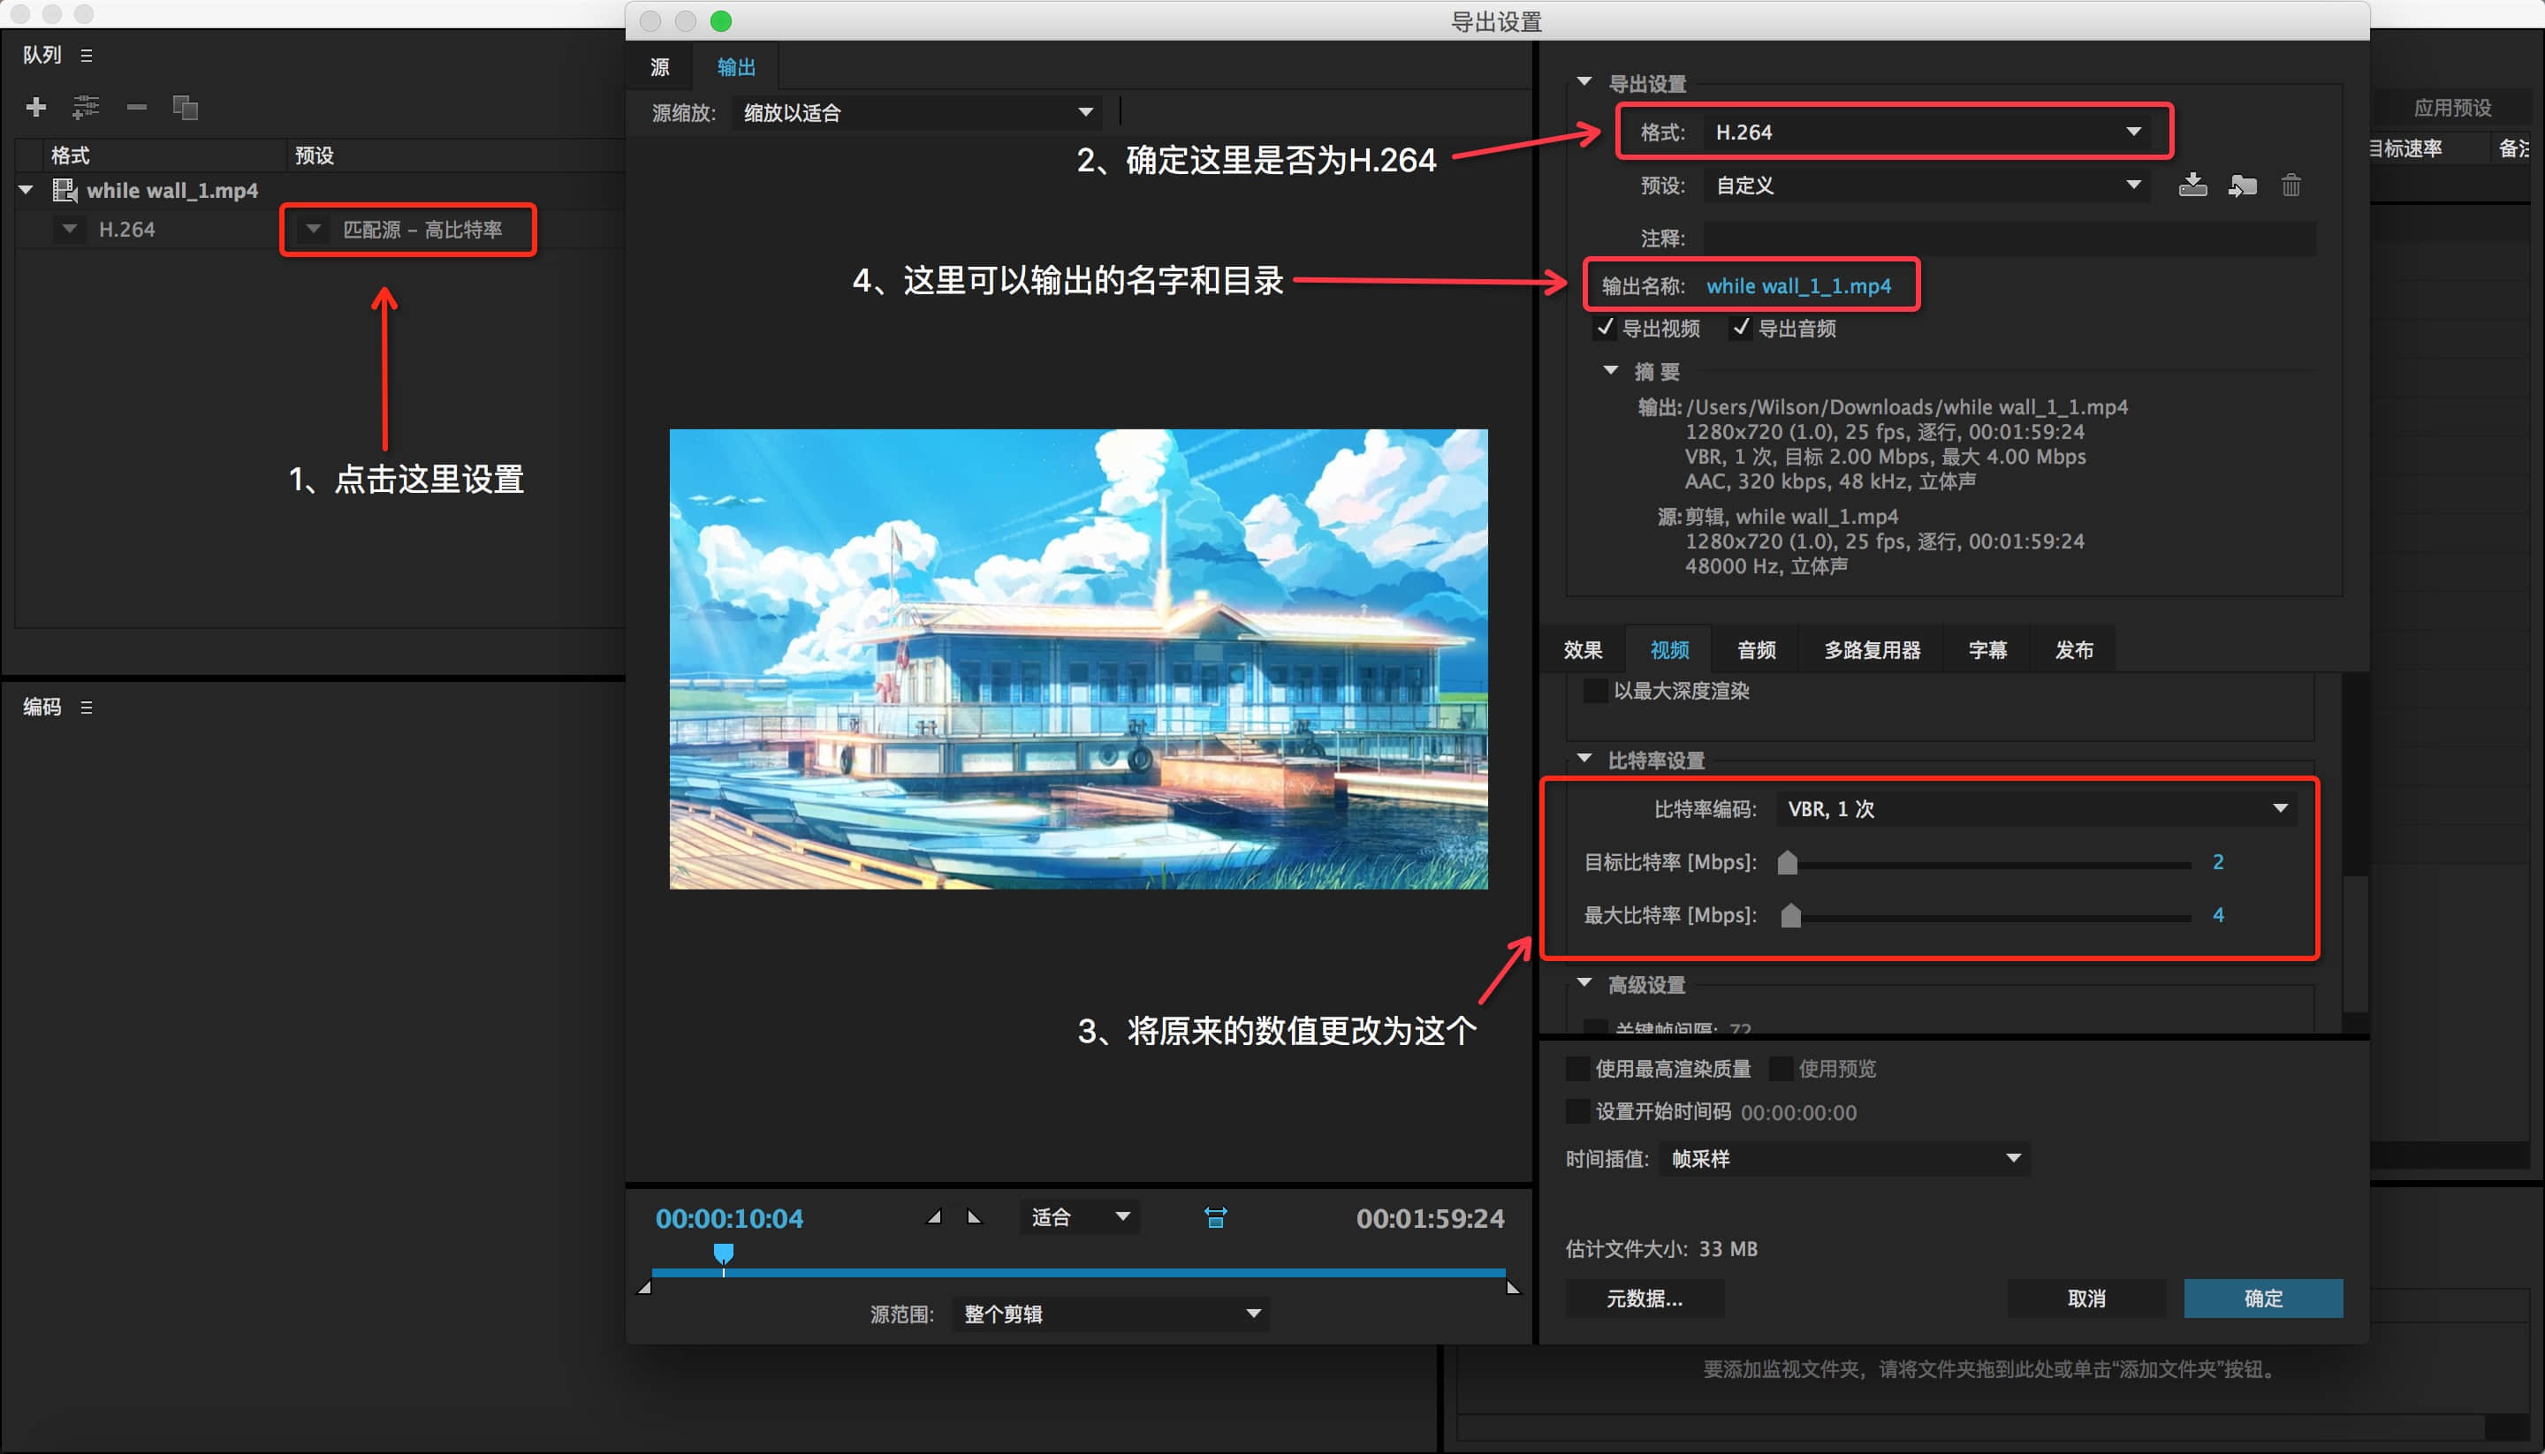Viewport: 2545px width, 1454px height.
Task: Switch to the 多路复用器 tab
Action: point(1872,650)
